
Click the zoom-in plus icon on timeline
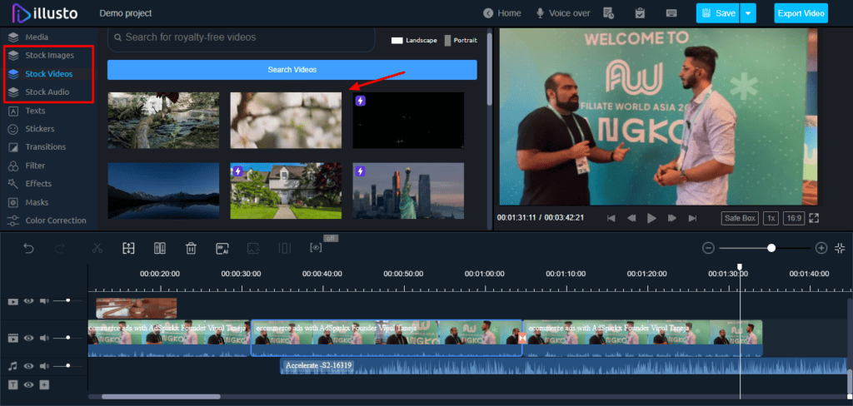(821, 248)
